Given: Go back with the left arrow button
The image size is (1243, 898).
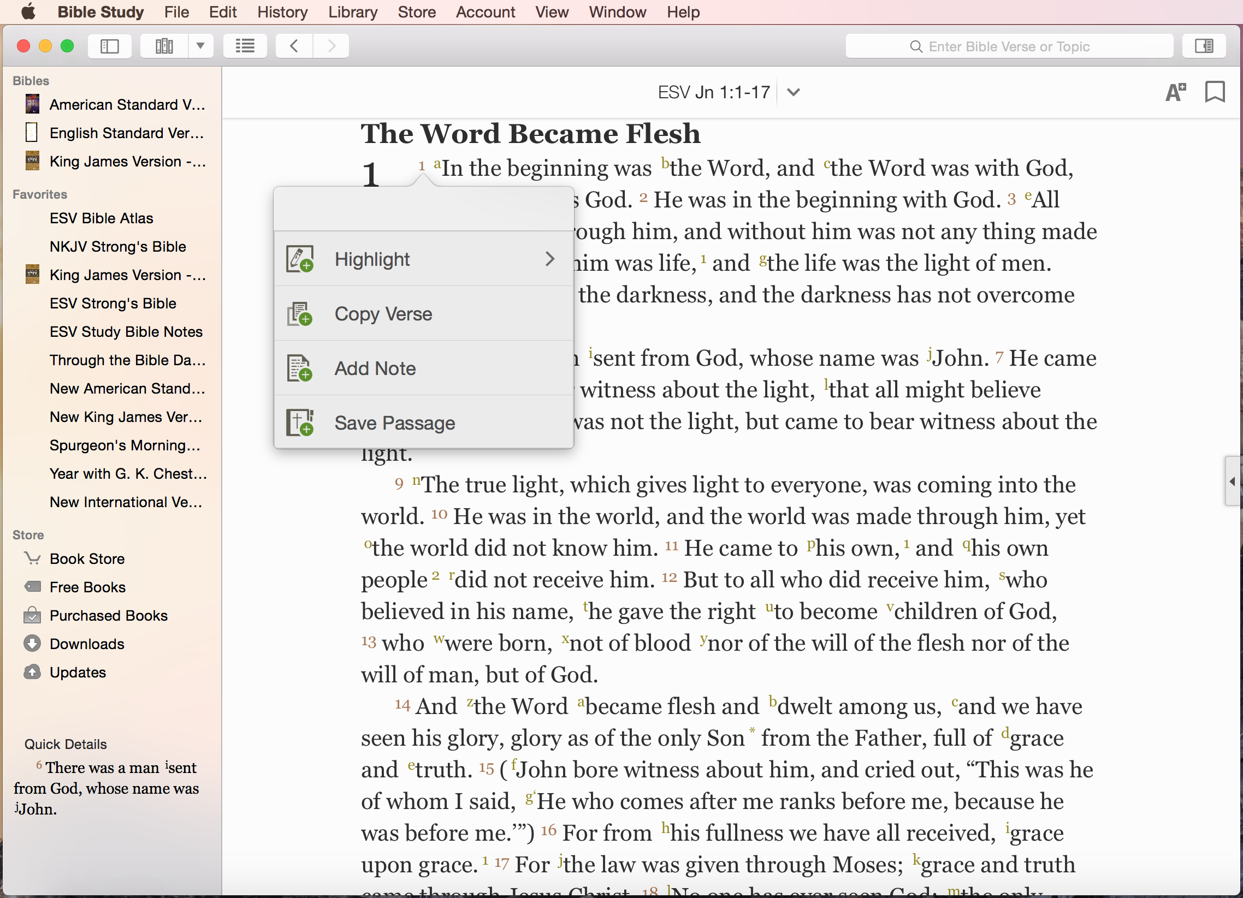Looking at the screenshot, I should click(294, 46).
